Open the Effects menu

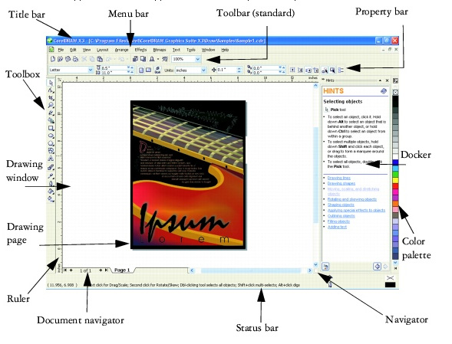tap(140, 50)
